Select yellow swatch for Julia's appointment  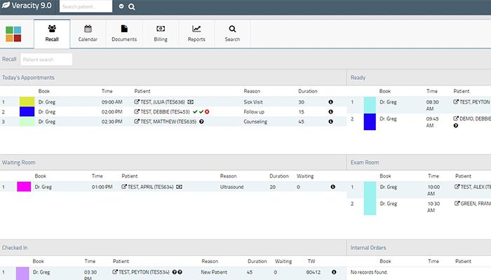[x=27, y=102]
